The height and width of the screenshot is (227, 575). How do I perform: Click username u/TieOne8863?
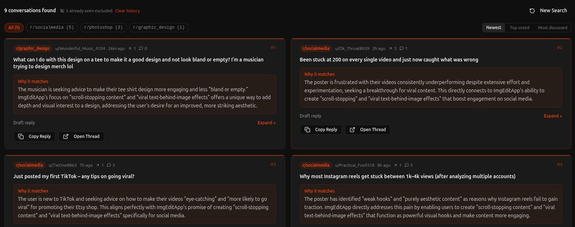(63, 165)
